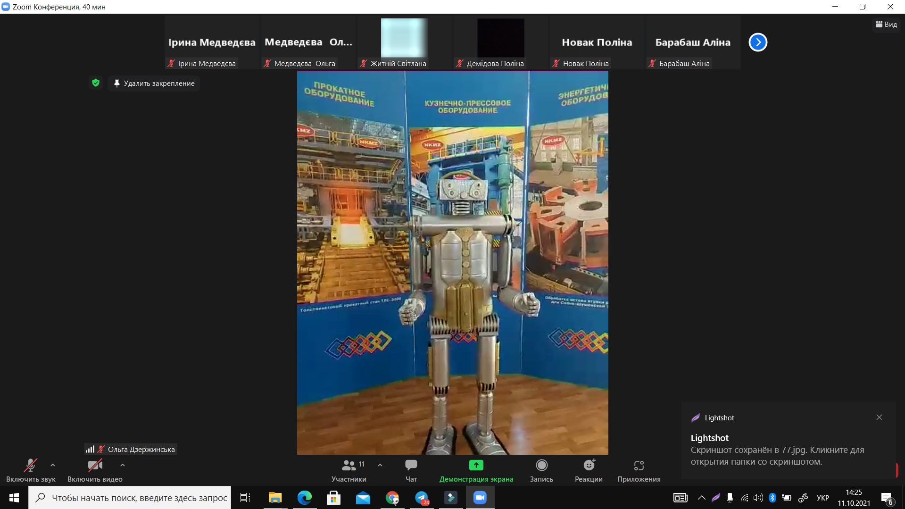Image resolution: width=905 pixels, height=509 pixels.
Task: Click the microphone tray icon
Action: tap(730, 498)
